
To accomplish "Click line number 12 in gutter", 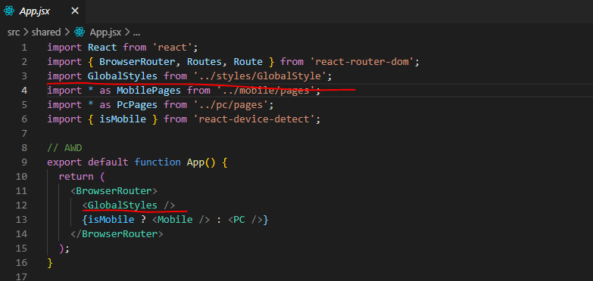I will (21, 205).
